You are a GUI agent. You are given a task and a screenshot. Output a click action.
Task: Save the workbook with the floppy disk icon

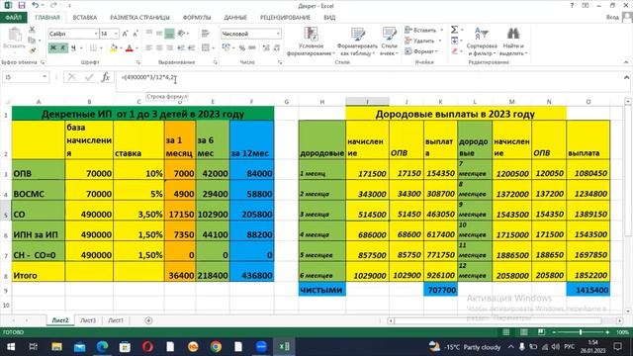(x=22, y=6)
